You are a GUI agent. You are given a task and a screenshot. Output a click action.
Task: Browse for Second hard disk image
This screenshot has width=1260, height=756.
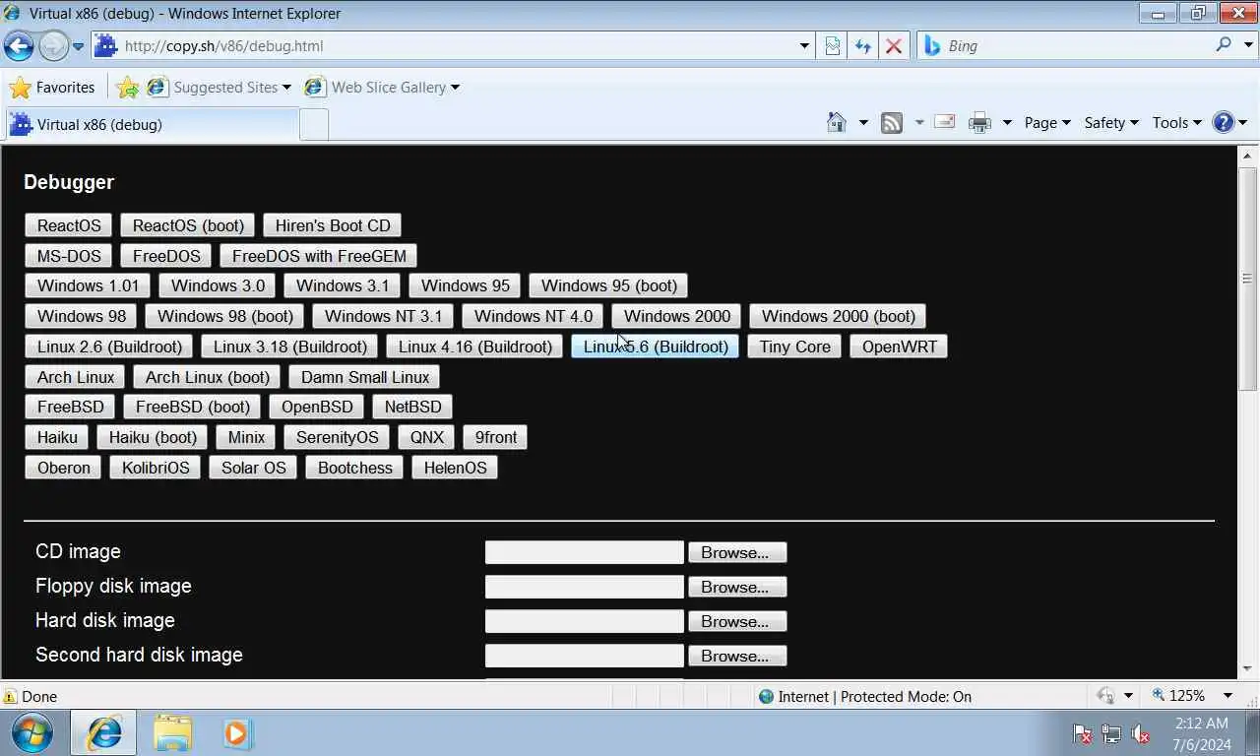[x=735, y=656]
